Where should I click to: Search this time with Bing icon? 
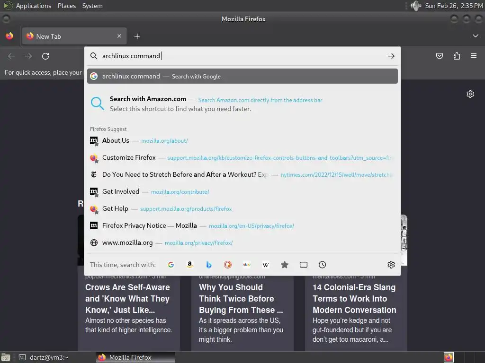[209, 265]
